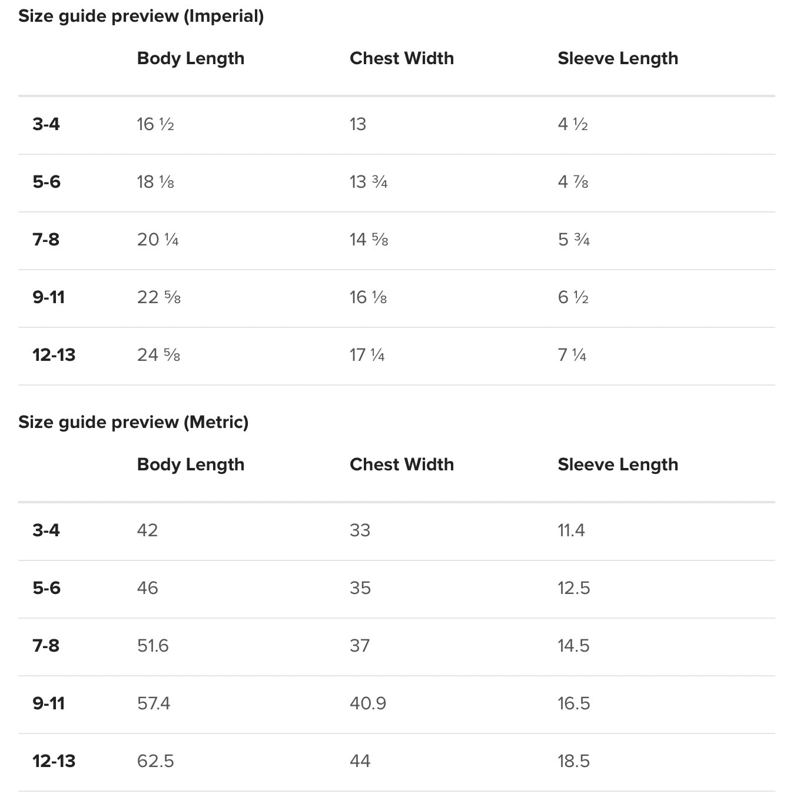Select the Imperial table's Chest Width header
Viewport: 800px width, 800px height.
click(401, 58)
